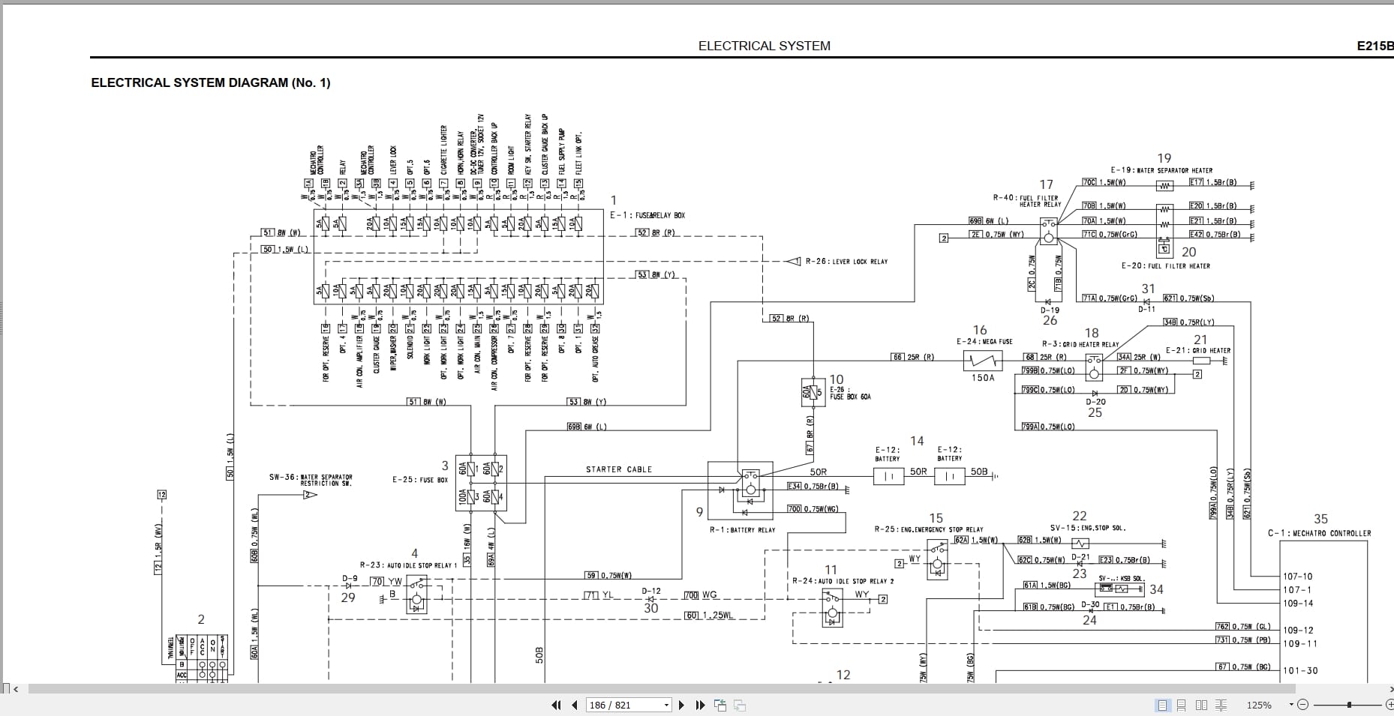Click the 'ELECTRICAL SYSTEM DIAGRAM (No. 1)' heading
1394x716 pixels.
point(211,82)
